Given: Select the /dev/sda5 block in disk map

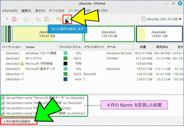Looking at the screenshot, I should [109, 34].
